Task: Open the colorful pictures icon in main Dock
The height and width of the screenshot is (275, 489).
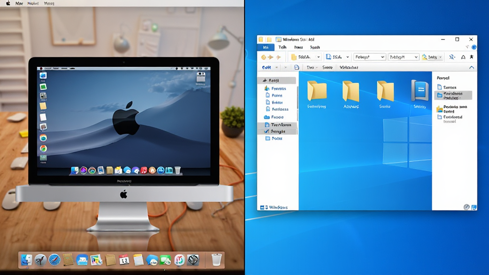Action: 96,260
